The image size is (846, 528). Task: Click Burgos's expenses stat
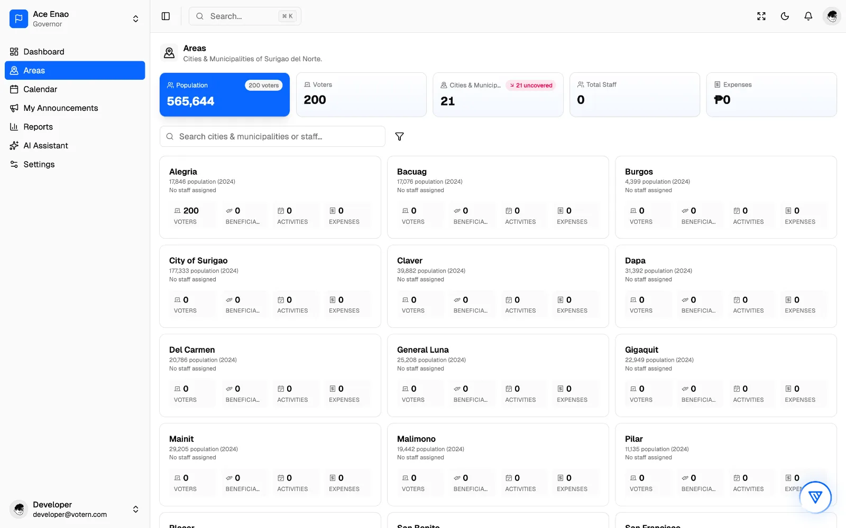(x=804, y=215)
